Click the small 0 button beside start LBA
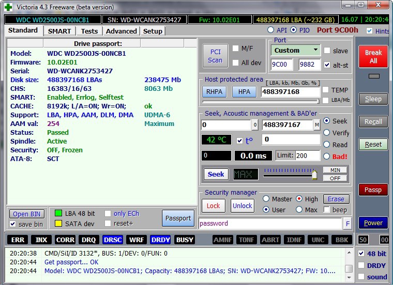Viewport: 393px width, 285px height. [x=254, y=124]
